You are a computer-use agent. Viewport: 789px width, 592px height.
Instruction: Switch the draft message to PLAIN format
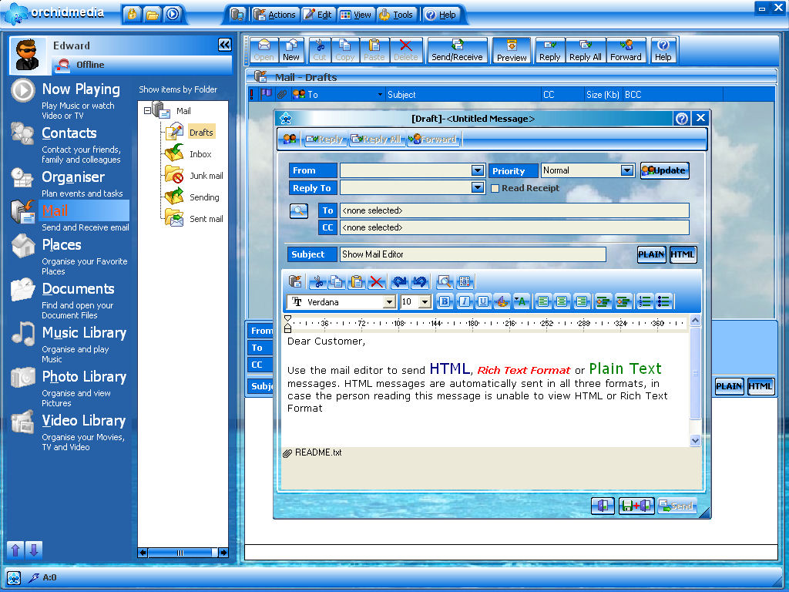[x=651, y=254]
